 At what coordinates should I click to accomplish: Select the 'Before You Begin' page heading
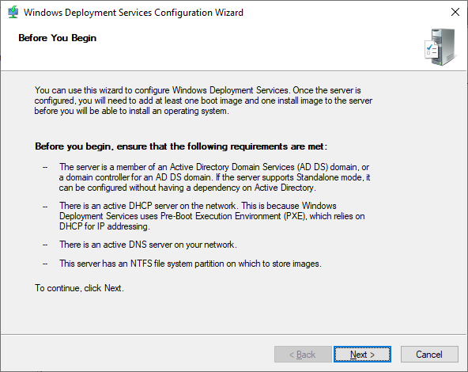pyautogui.click(x=57, y=38)
